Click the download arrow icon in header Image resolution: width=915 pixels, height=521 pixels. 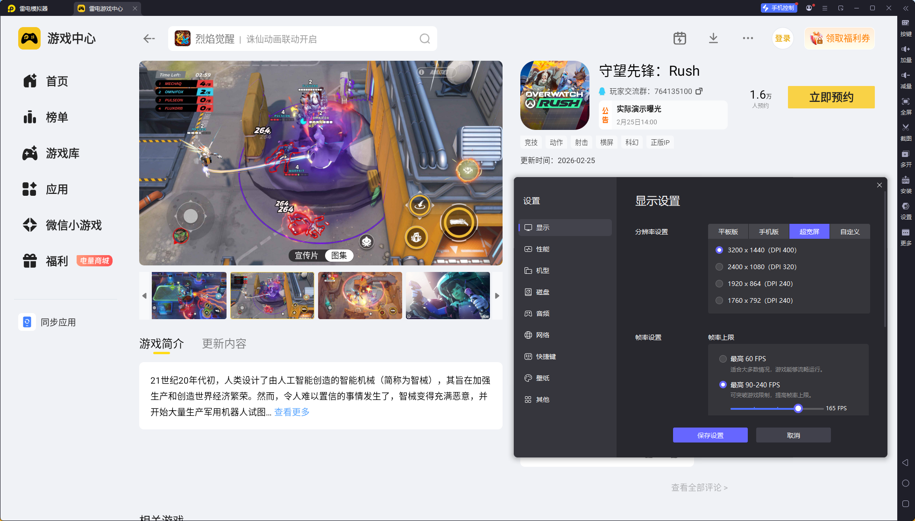[x=713, y=38]
